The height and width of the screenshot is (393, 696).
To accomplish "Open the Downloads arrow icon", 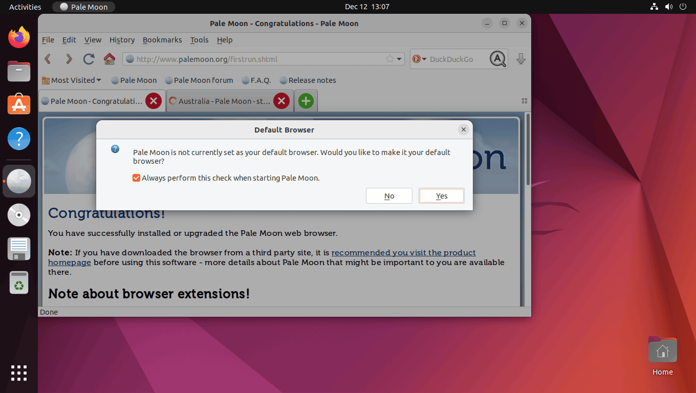I will [x=521, y=59].
